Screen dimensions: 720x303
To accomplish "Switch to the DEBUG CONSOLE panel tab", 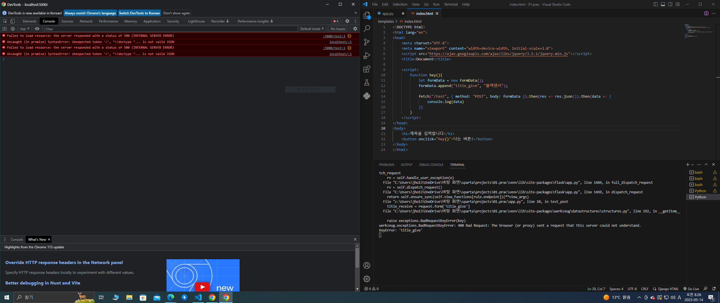I will click(x=431, y=165).
